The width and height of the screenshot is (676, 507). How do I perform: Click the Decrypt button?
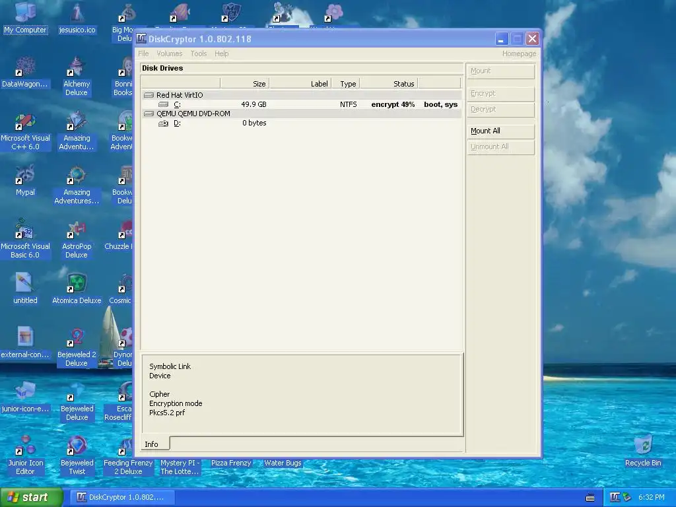tap(500, 110)
